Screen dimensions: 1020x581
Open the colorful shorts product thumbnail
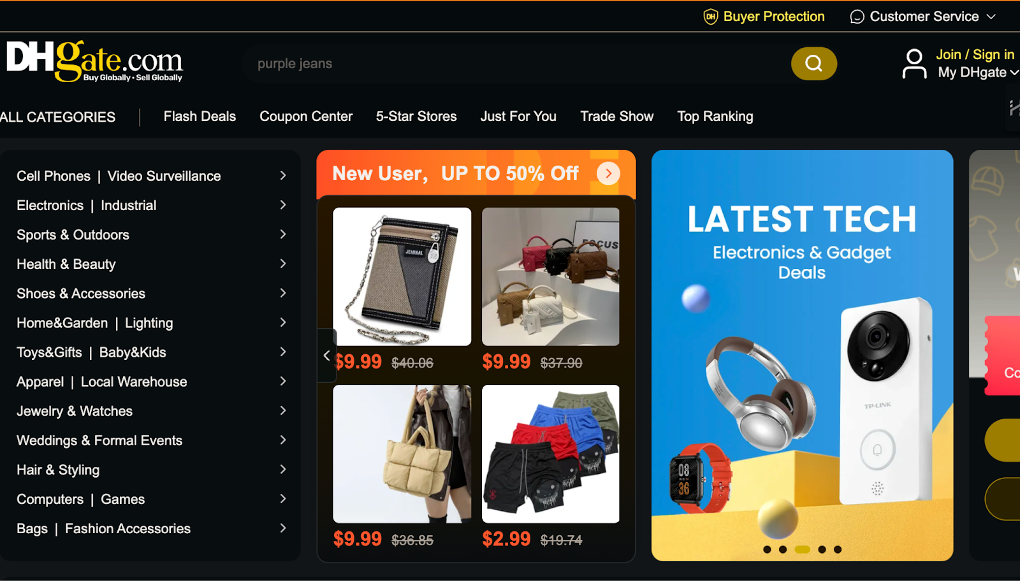[551, 454]
